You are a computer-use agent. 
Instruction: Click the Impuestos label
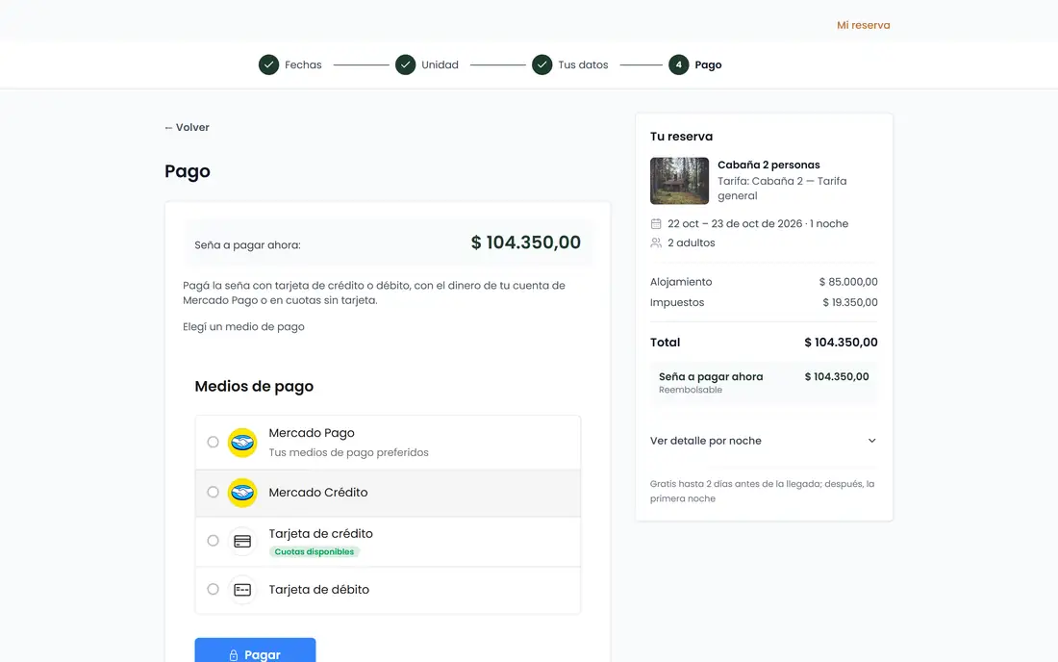(x=677, y=303)
